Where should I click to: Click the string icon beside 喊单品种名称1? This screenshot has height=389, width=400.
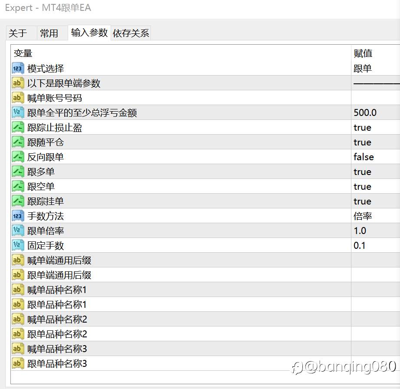point(18,290)
